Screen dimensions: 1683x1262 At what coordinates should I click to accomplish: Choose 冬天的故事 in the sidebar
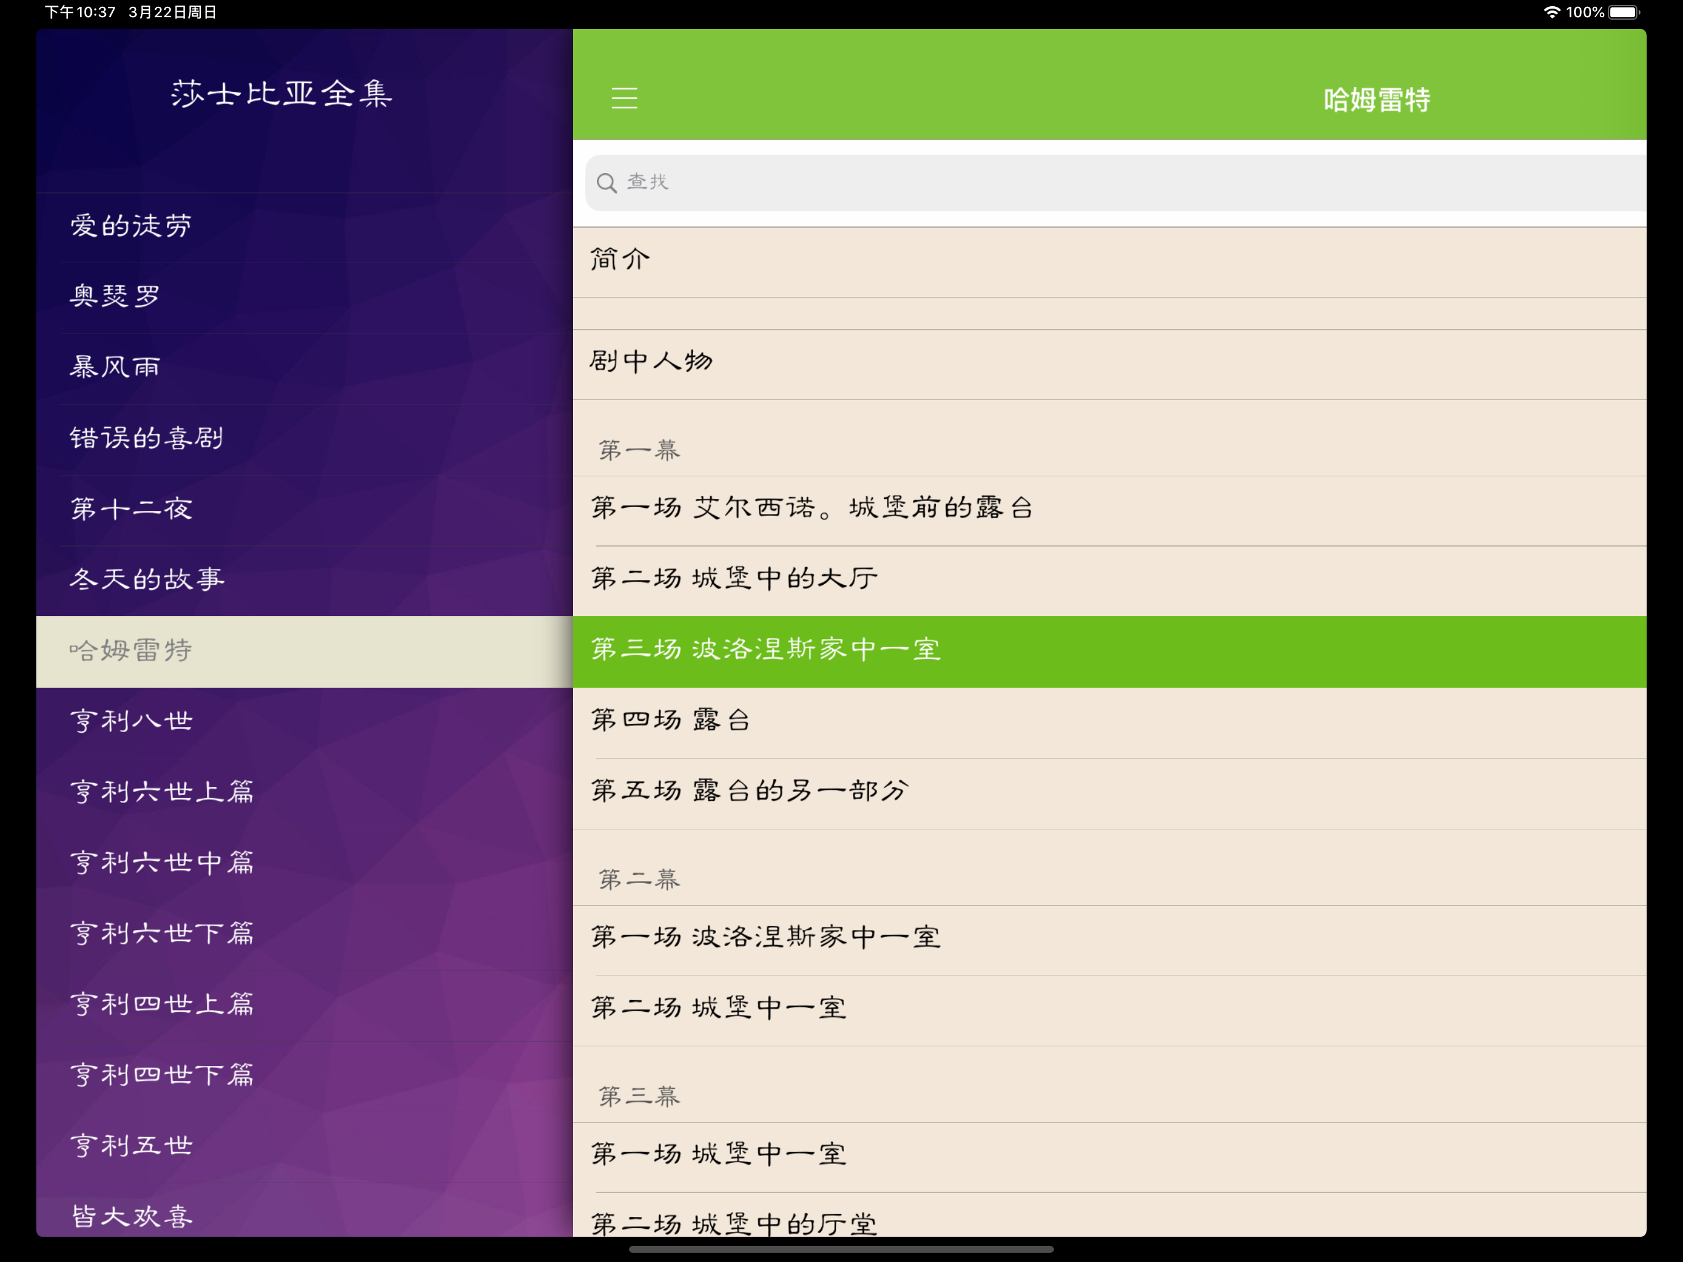[x=304, y=580]
